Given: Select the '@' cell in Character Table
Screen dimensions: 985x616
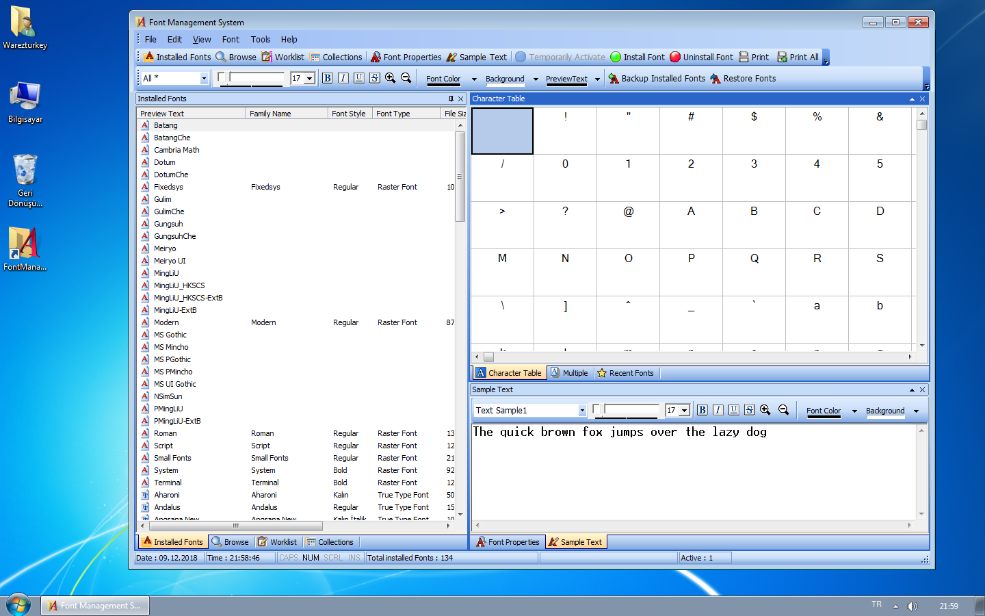Looking at the screenshot, I should tap(629, 225).
